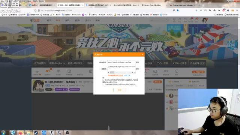This screenshot has height=135, width=240.
Task: Click the streamer anime avatar thumbnail
Action: pyautogui.click(x=38, y=86)
